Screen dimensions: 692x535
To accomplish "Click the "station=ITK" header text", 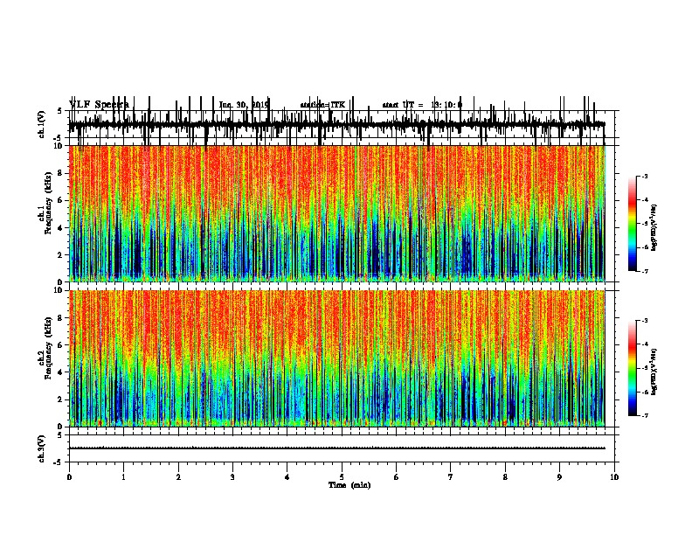I will (x=322, y=105).
